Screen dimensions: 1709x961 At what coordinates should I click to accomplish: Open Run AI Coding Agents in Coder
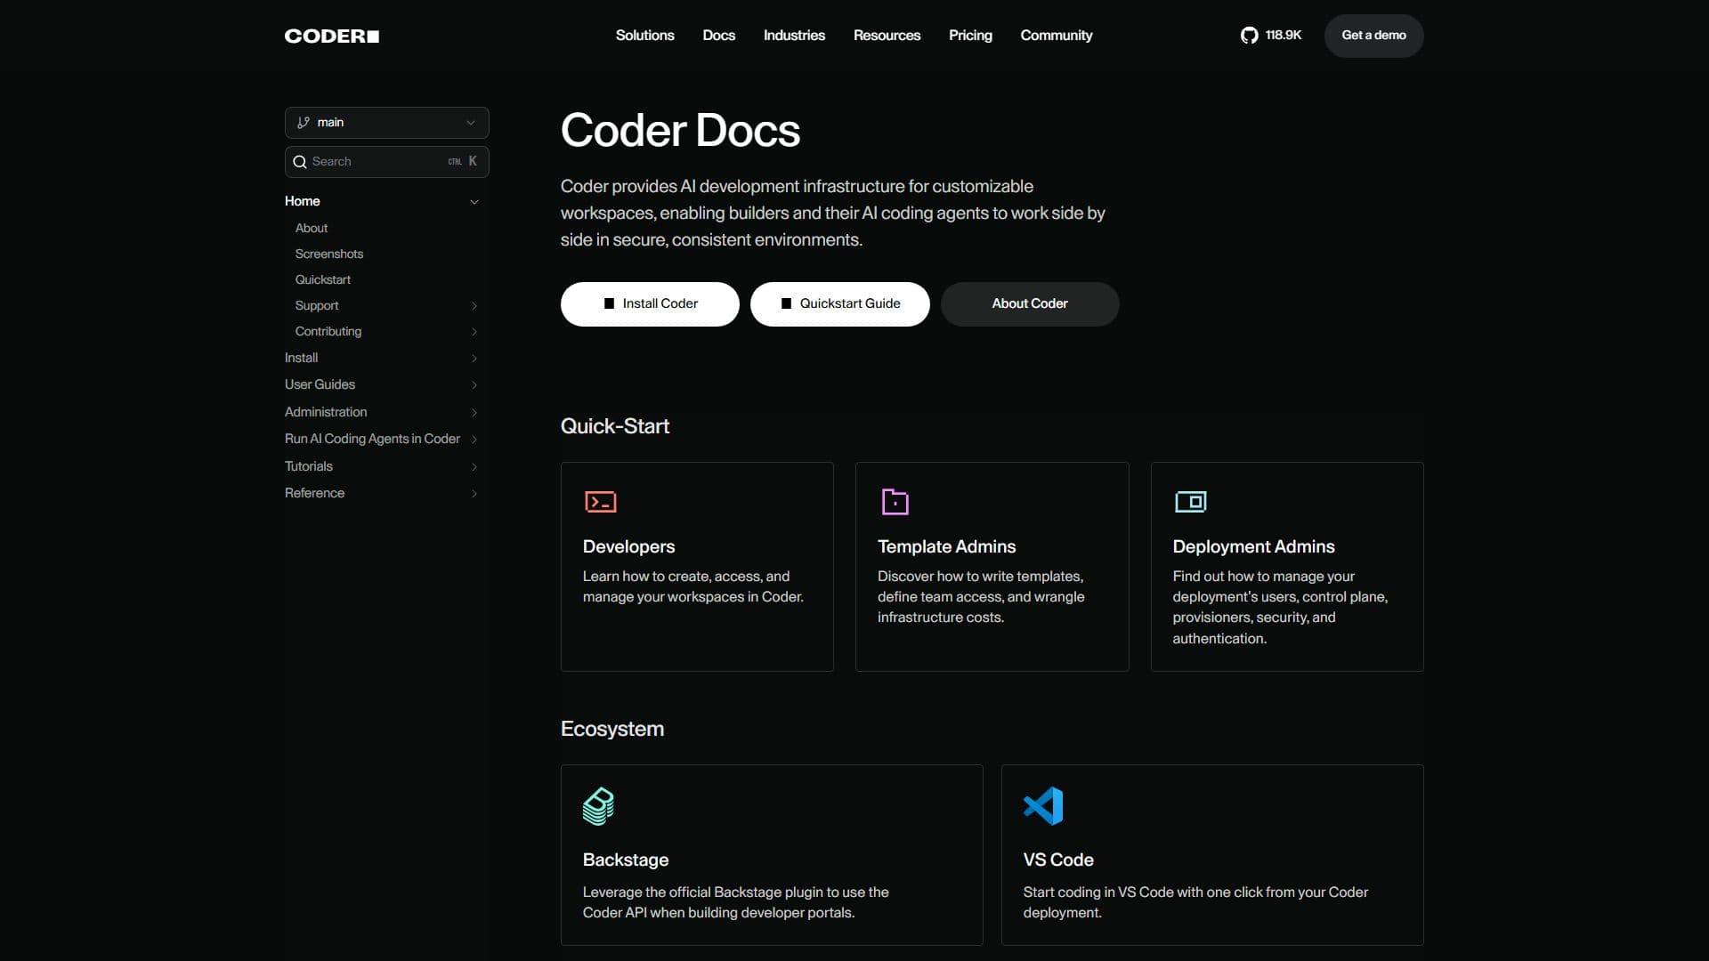(372, 439)
